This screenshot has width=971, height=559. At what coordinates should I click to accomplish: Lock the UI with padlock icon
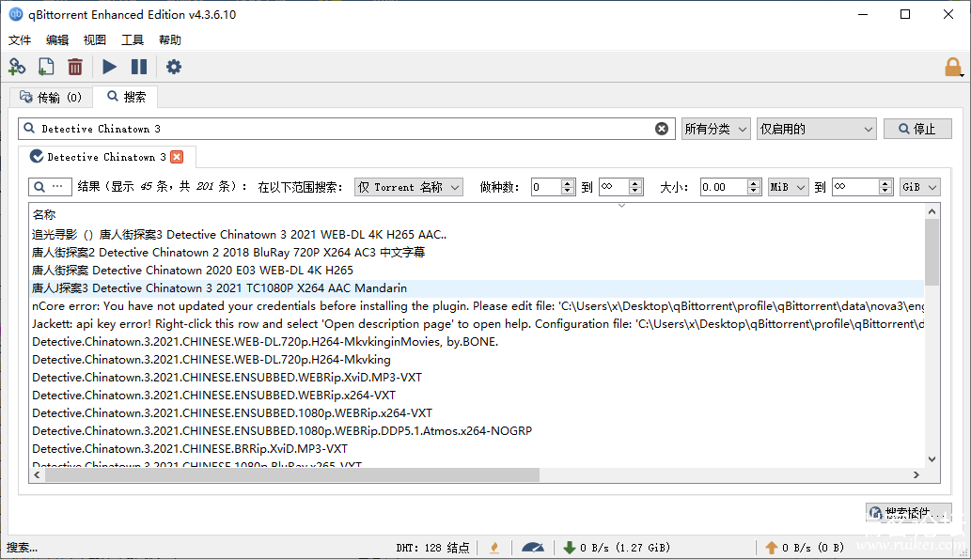pos(953,67)
